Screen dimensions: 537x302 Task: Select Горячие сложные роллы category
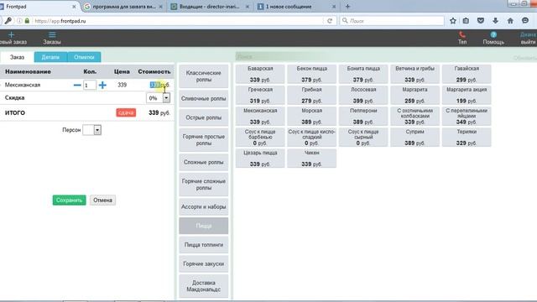(203, 185)
